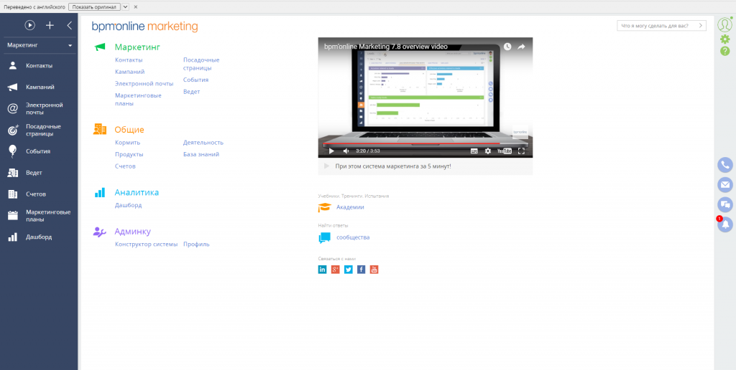Image resolution: width=736 pixels, height=370 pixels.
Task: Click the Деятельность link
Action: [x=203, y=143]
